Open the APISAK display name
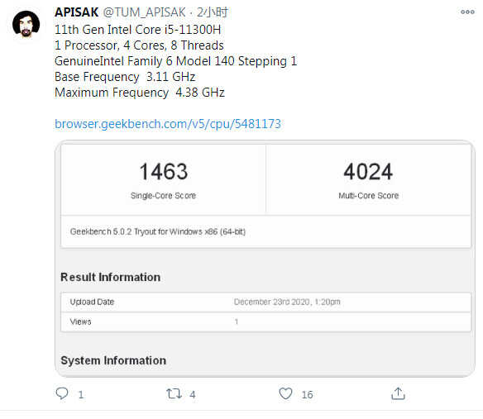Screen dimensions: 483x419 pos(77,12)
